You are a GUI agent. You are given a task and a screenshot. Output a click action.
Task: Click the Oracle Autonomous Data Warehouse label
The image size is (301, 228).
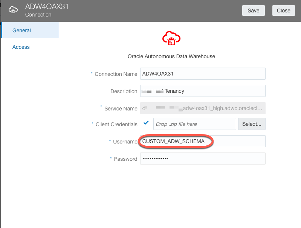point(171,56)
